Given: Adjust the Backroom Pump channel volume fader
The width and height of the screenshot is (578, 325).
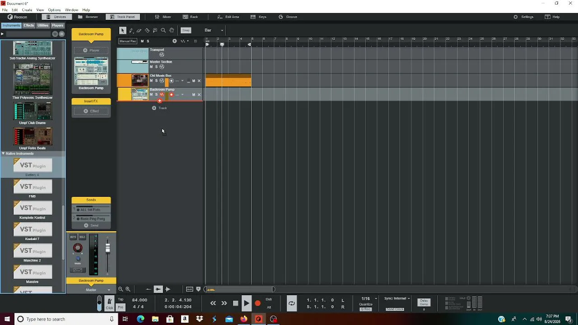Looking at the screenshot, I should pyautogui.click(x=107, y=248).
